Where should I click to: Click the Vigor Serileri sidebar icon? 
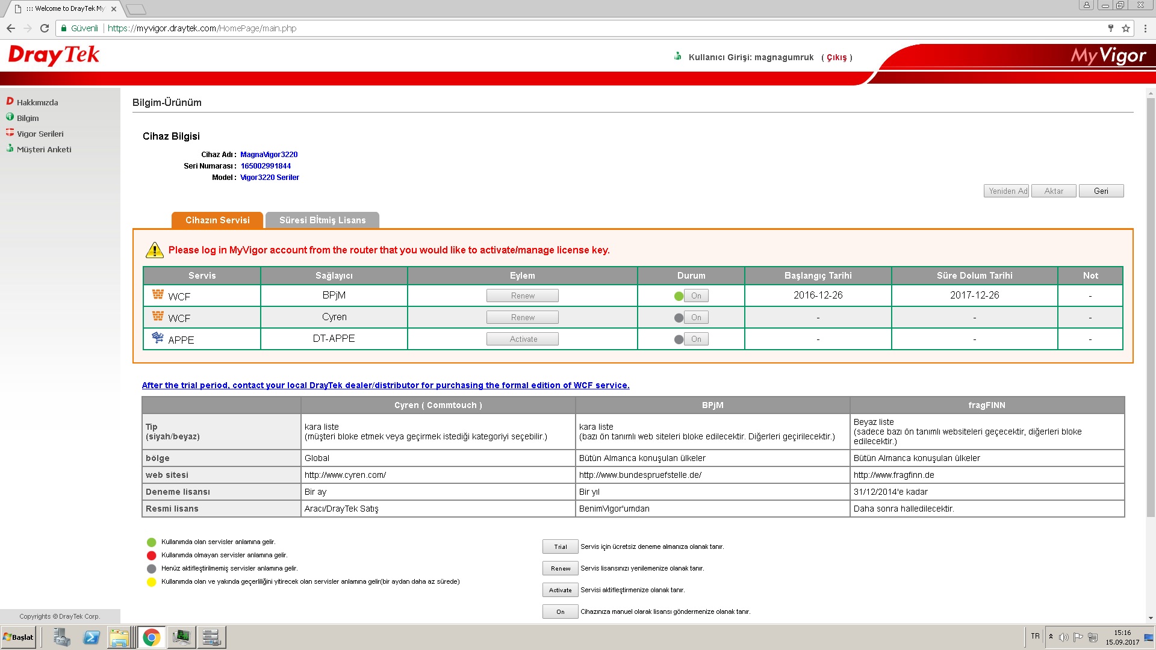pyautogui.click(x=10, y=133)
